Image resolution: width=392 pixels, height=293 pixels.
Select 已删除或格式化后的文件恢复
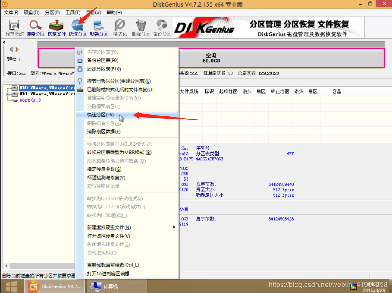click(x=120, y=89)
